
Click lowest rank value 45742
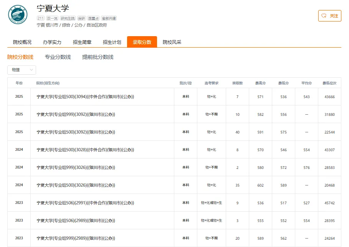(x=330, y=203)
